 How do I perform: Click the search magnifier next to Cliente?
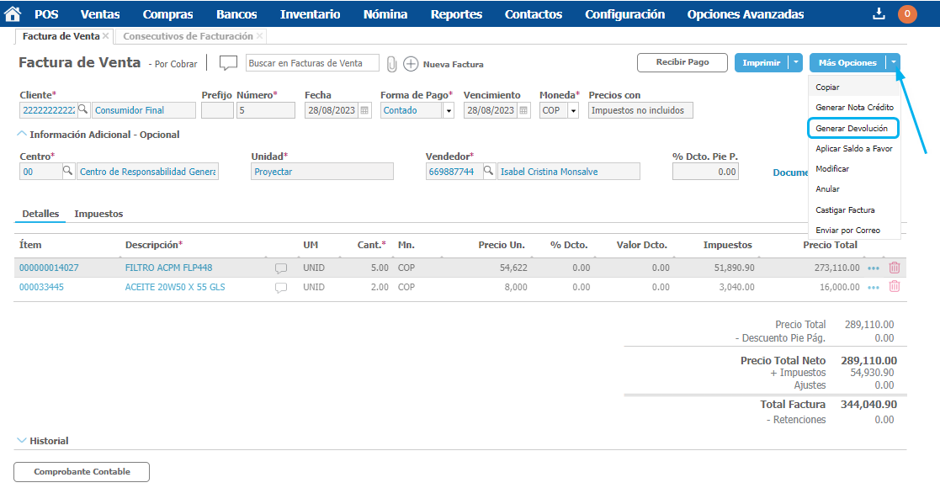click(82, 110)
